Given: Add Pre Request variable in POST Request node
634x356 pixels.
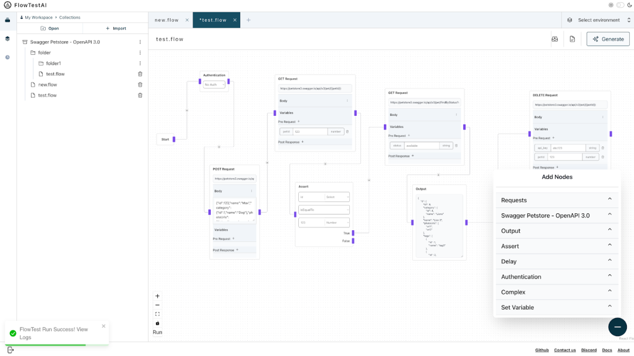Looking at the screenshot, I should tap(233, 239).
